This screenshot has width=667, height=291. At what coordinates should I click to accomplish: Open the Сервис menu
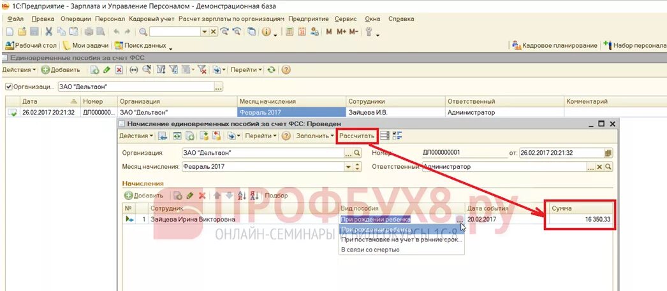coord(346,19)
